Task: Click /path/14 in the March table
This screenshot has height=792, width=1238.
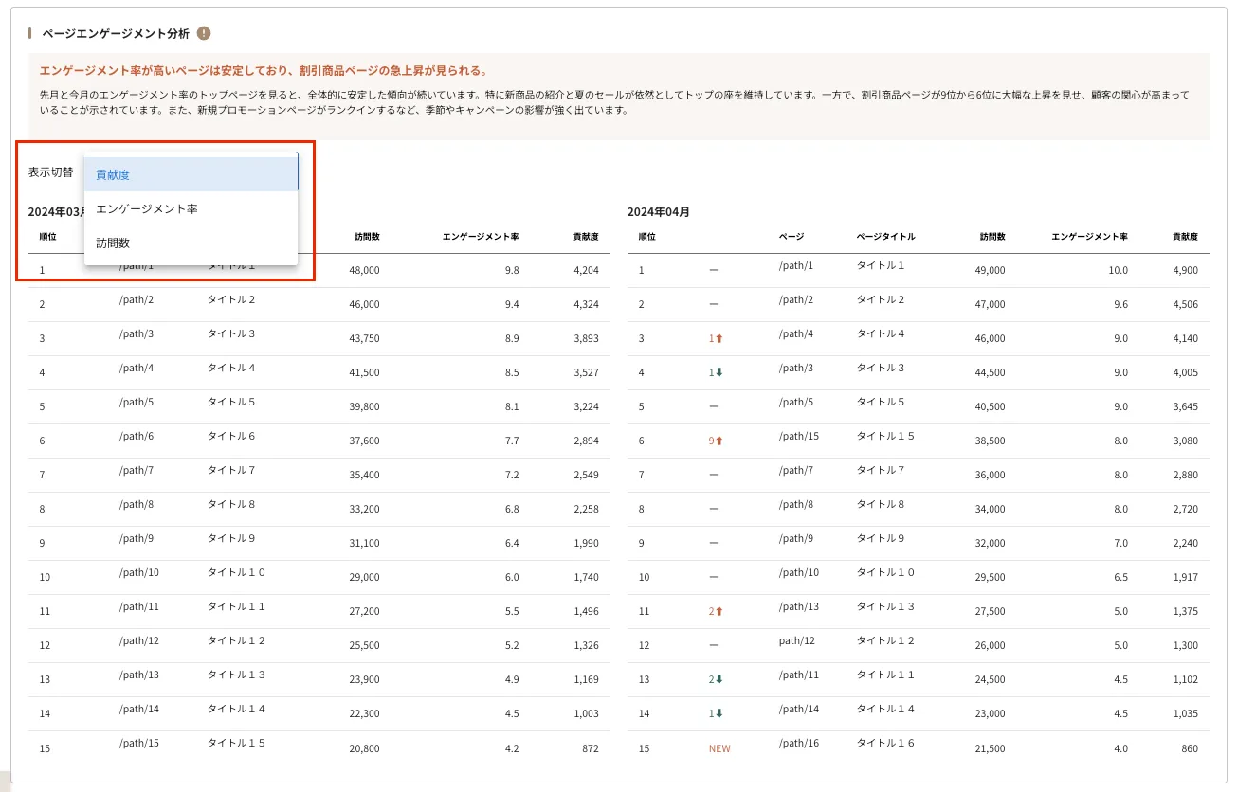Action: (x=139, y=709)
